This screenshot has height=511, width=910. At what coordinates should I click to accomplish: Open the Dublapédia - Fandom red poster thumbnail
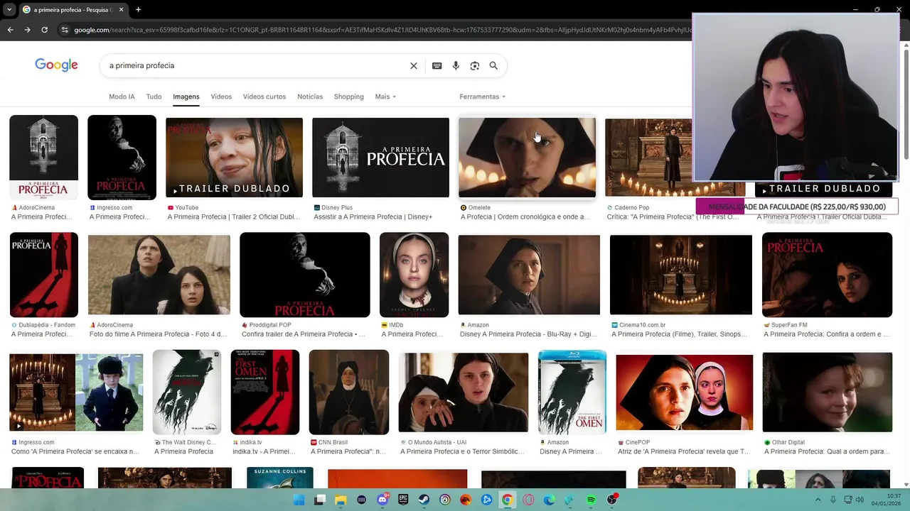coord(43,275)
